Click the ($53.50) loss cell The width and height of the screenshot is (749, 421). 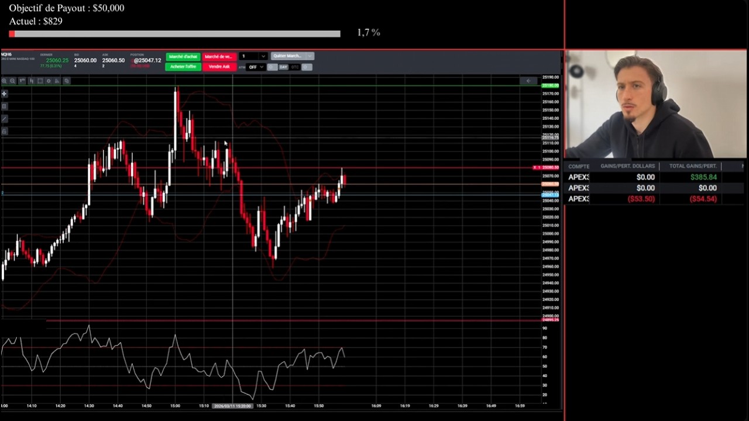tap(641, 199)
